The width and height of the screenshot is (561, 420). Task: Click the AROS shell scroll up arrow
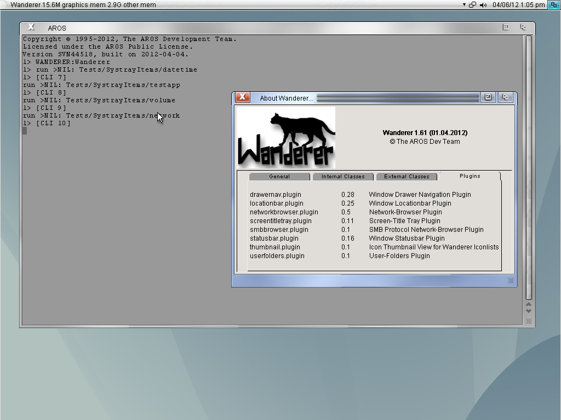click(529, 304)
